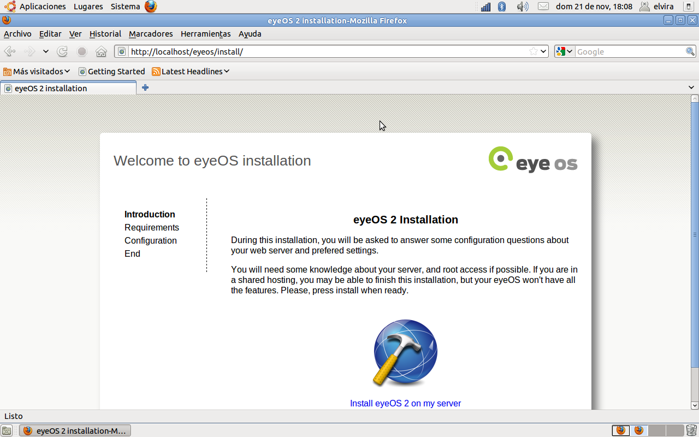Go to the home page

tap(101, 51)
